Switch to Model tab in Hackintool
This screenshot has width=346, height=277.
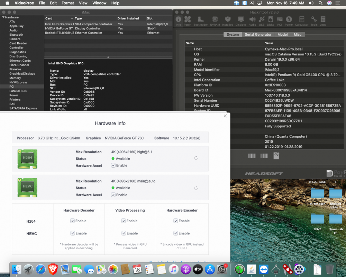click(x=282, y=35)
